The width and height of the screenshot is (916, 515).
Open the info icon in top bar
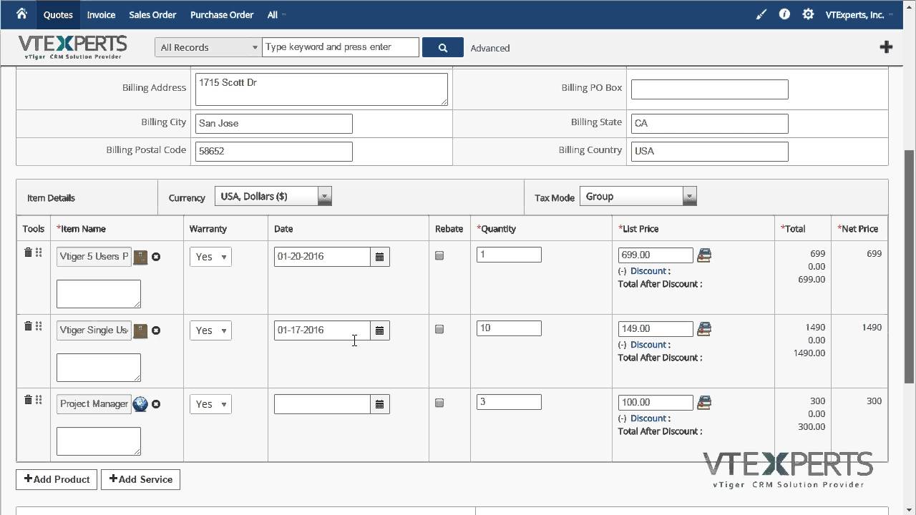[784, 14]
